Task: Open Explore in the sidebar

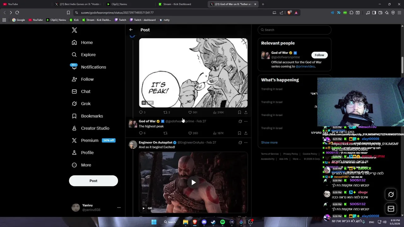Action: coord(84,55)
